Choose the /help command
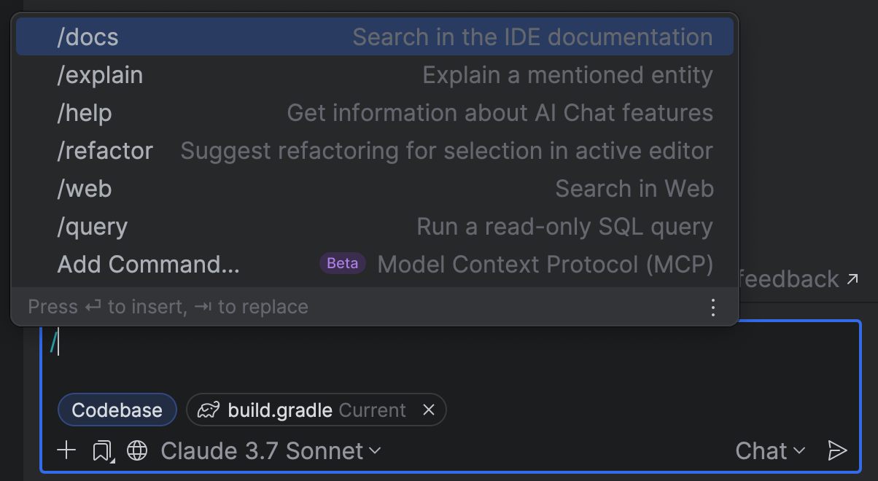This screenshot has height=481, width=878. (x=375, y=113)
